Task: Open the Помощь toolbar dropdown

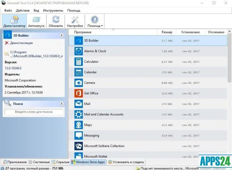Action: pyautogui.click(x=95, y=21)
